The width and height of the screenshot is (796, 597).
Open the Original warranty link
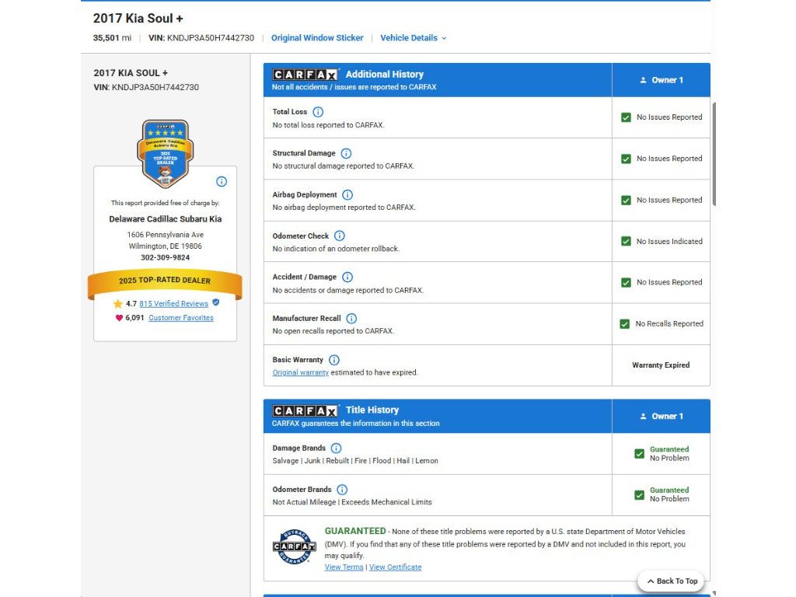(301, 372)
